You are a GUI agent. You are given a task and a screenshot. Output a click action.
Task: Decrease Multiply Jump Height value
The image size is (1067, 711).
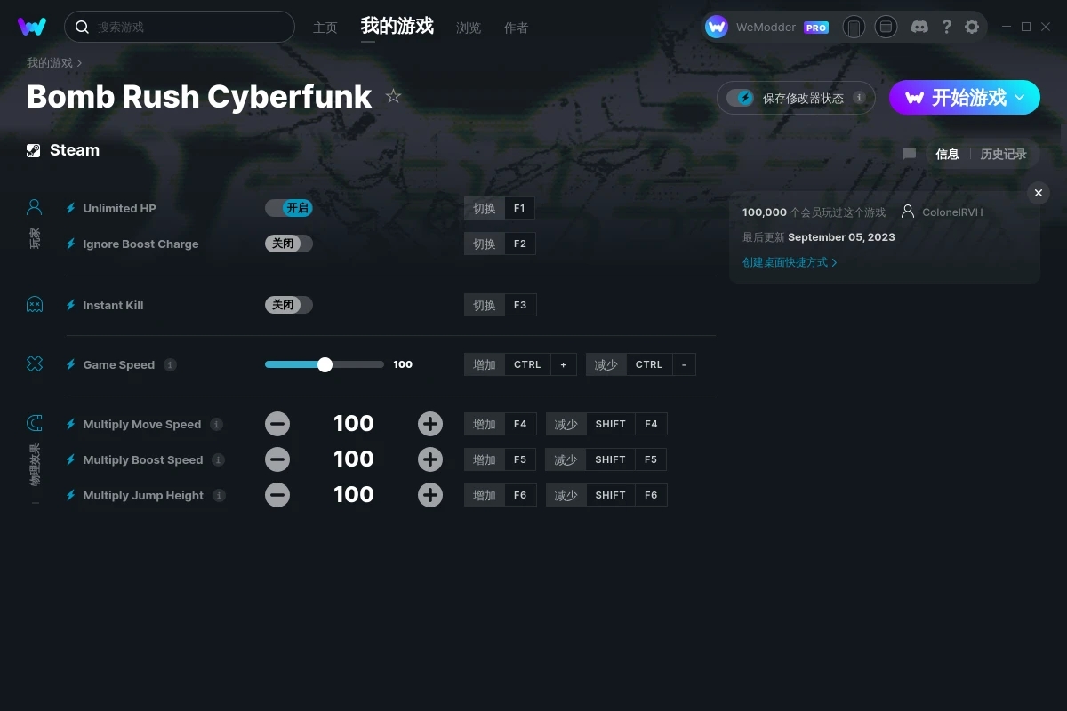pyautogui.click(x=277, y=495)
